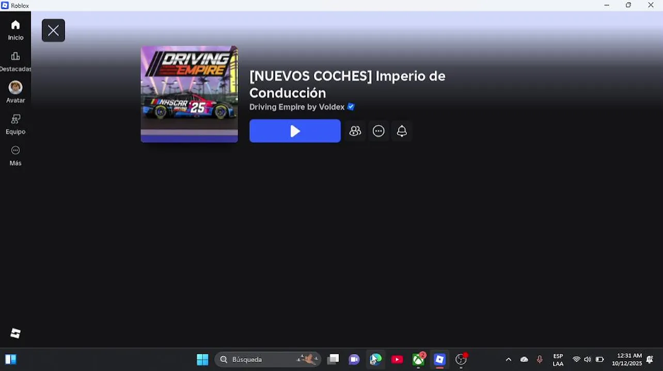This screenshot has width=663, height=371.
Task: Open the Wi-Fi network tray icon
Action: pos(576,360)
